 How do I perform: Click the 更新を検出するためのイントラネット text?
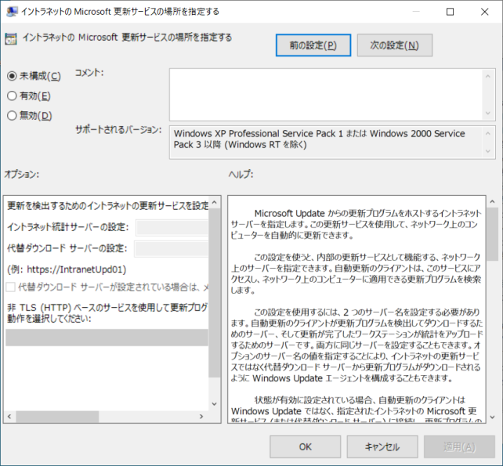point(108,205)
